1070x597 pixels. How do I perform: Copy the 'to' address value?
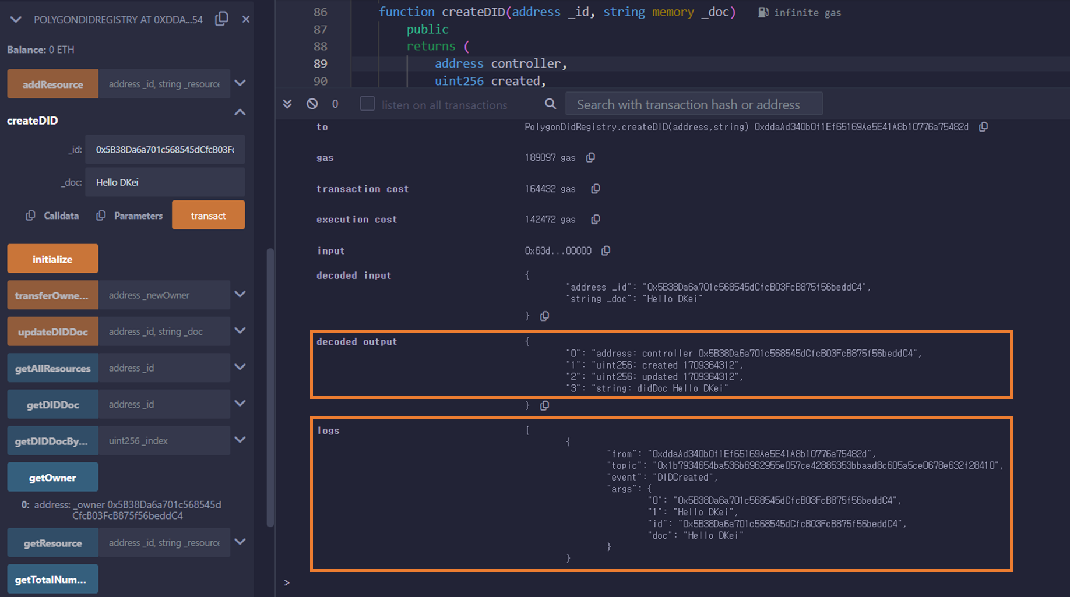click(983, 127)
